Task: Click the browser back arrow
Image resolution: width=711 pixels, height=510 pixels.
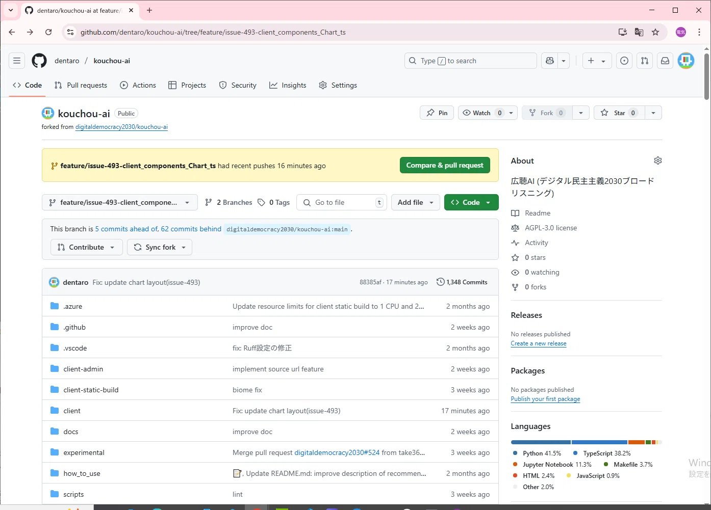Action: tap(12, 32)
